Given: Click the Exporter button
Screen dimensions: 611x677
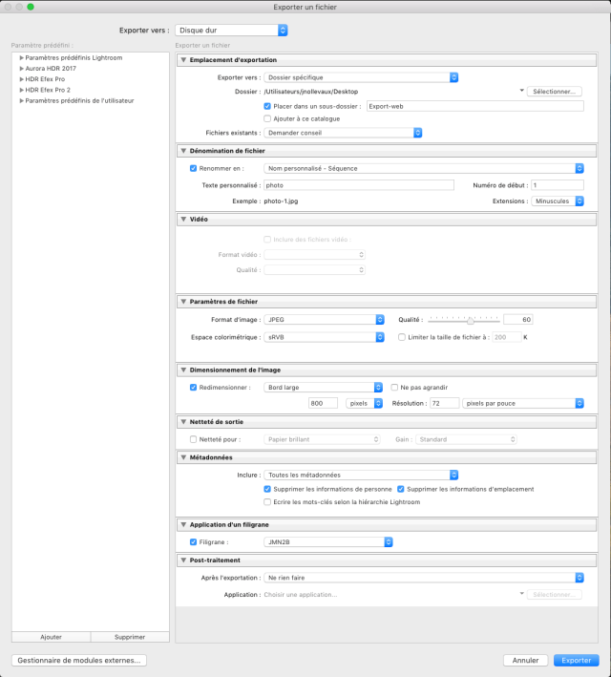Looking at the screenshot, I should pyautogui.click(x=576, y=660).
